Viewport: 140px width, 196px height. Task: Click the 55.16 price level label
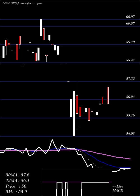pos(130,115)
